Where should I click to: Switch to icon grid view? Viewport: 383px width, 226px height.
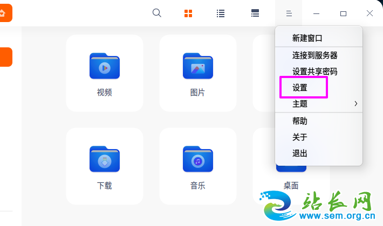pos(188,13)
